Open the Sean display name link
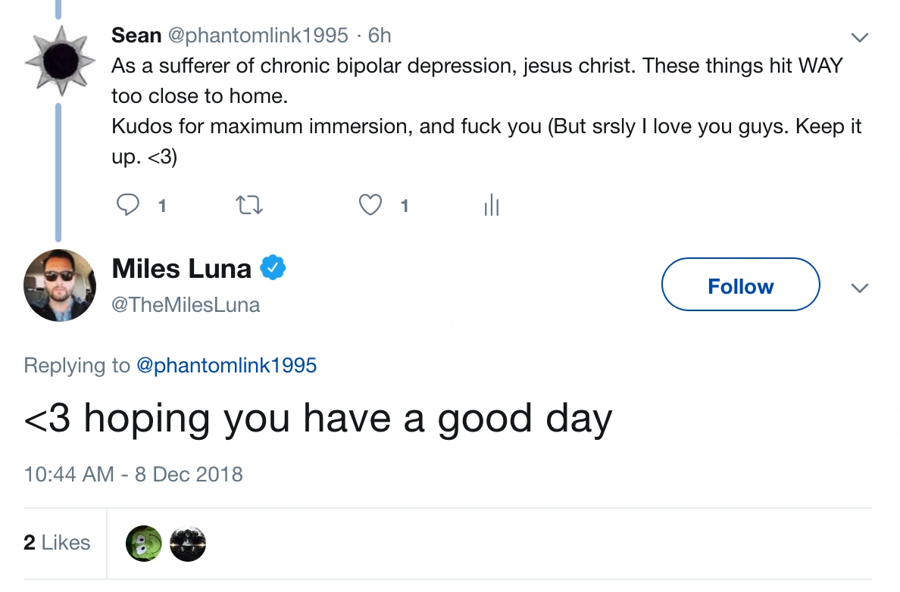The image size is (900, 592). (136, 36)
